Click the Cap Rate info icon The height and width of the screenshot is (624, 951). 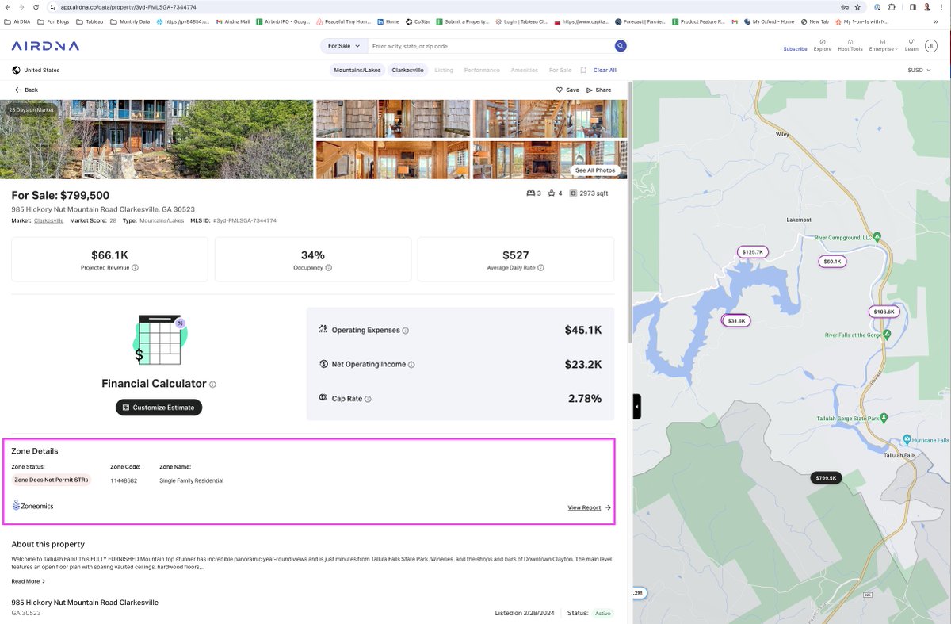pos(368,399)
